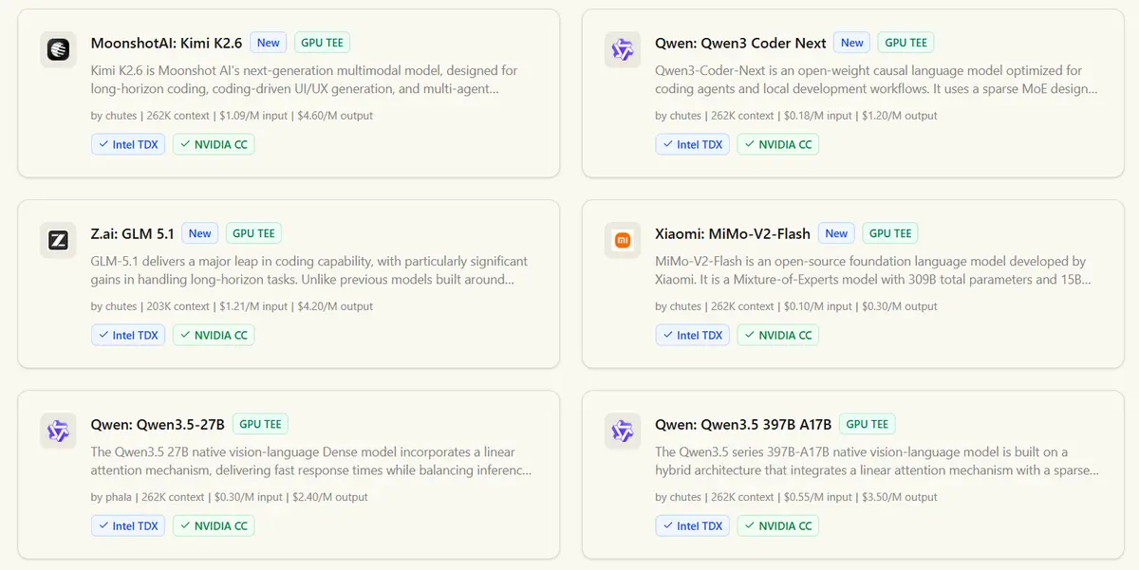Click the Xiaomi MiMo-V2-Flash logo icon

(623, 240)
